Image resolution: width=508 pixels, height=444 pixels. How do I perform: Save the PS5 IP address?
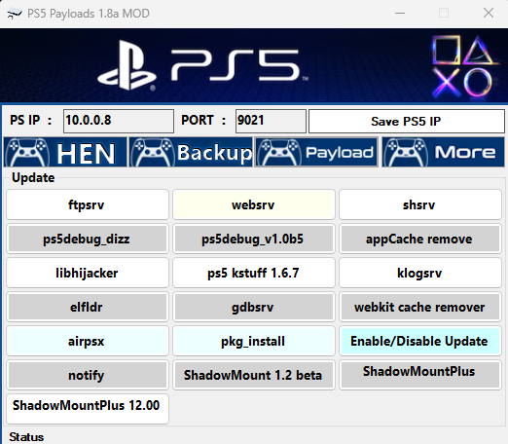(407, 121)
